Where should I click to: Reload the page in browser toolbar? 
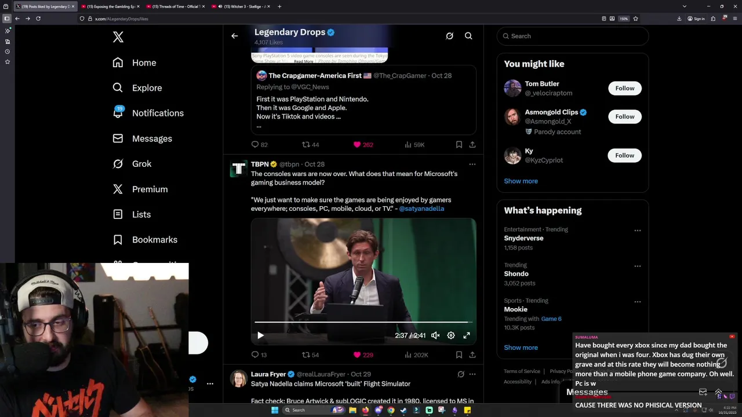coord(38,19)
